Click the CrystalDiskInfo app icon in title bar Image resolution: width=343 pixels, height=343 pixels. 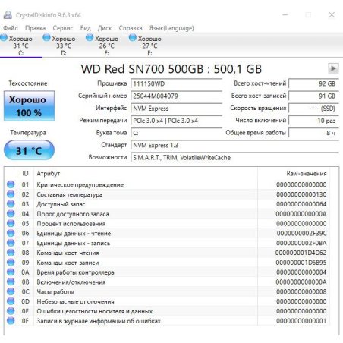click(8, 15)
